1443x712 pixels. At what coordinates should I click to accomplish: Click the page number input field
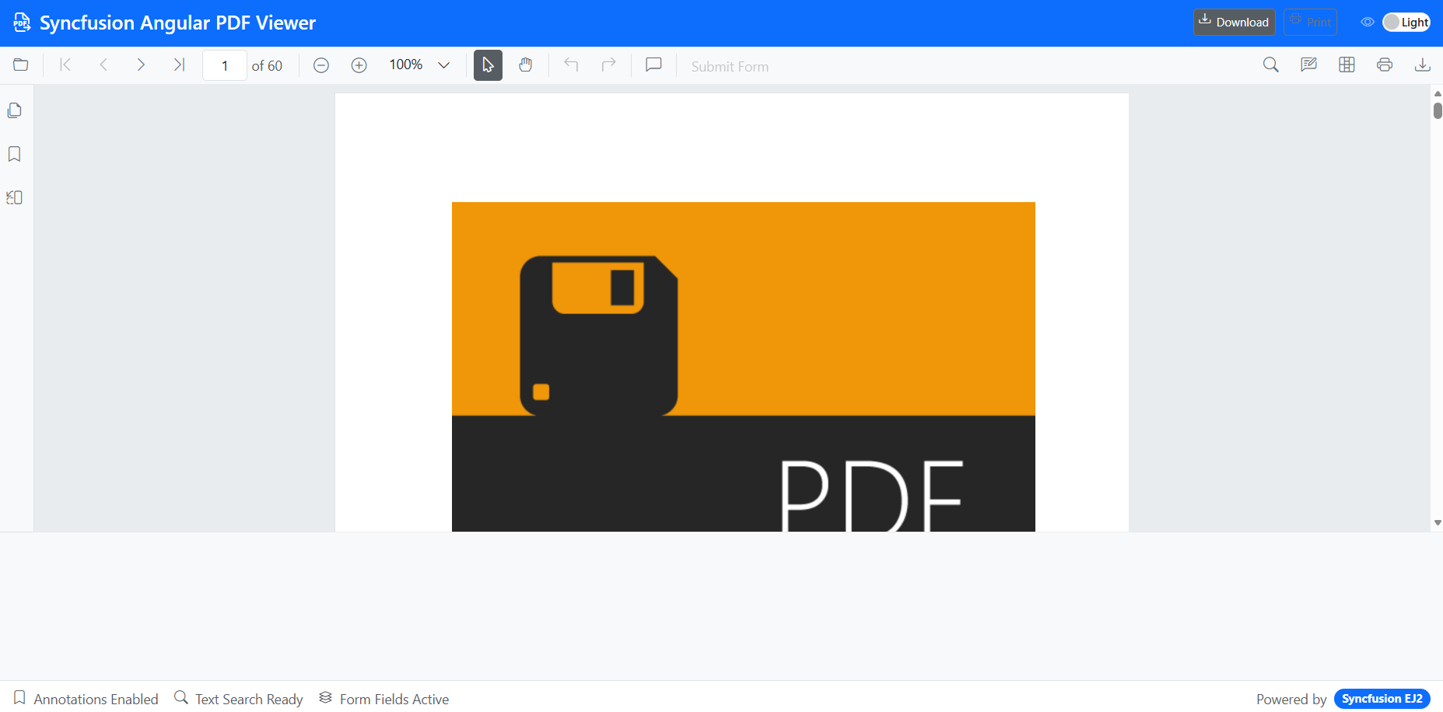tap(225, 65)
